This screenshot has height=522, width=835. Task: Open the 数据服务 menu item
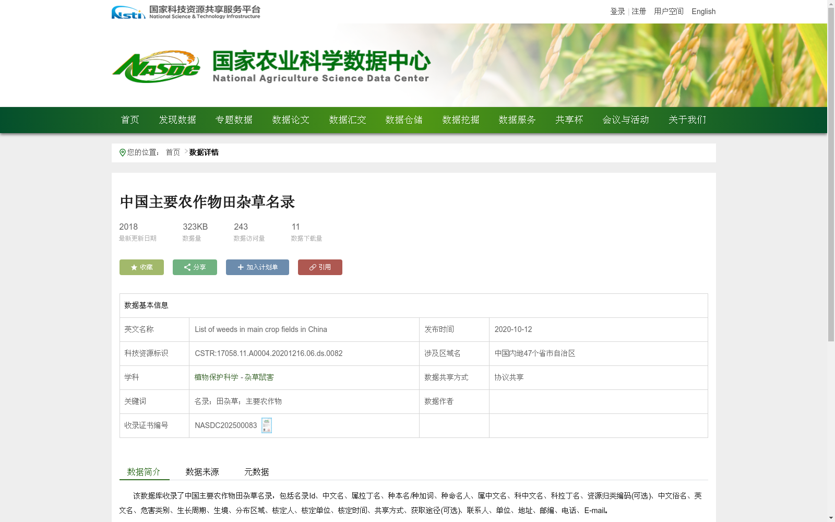click(x=517, y=120)
